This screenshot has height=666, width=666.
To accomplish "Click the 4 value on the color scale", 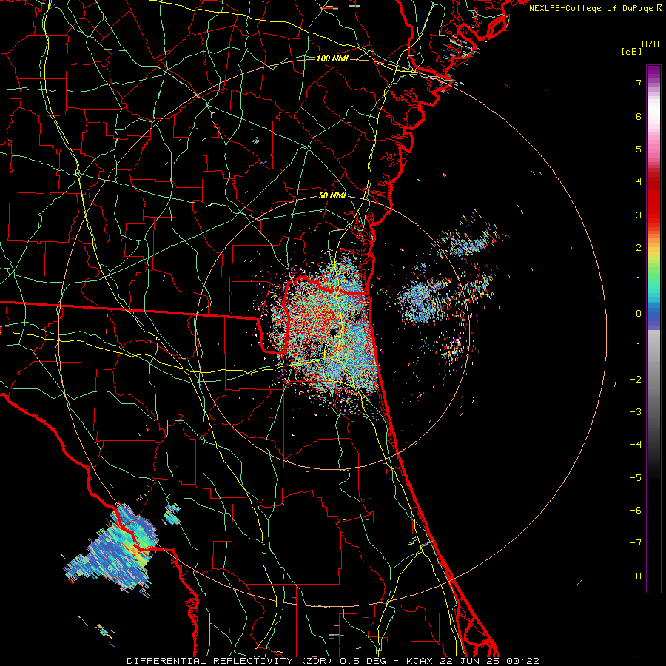I will [639, 182].
